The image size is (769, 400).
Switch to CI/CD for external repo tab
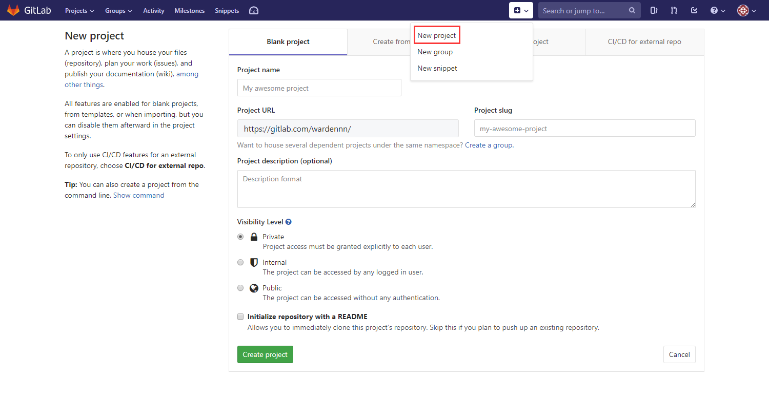tap(644, 42)
